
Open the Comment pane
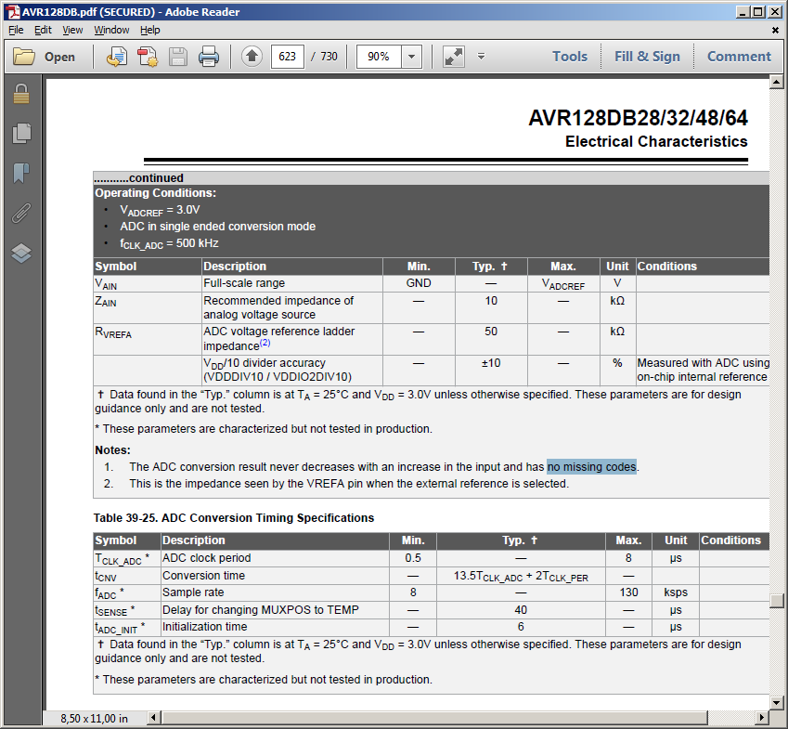739,57
